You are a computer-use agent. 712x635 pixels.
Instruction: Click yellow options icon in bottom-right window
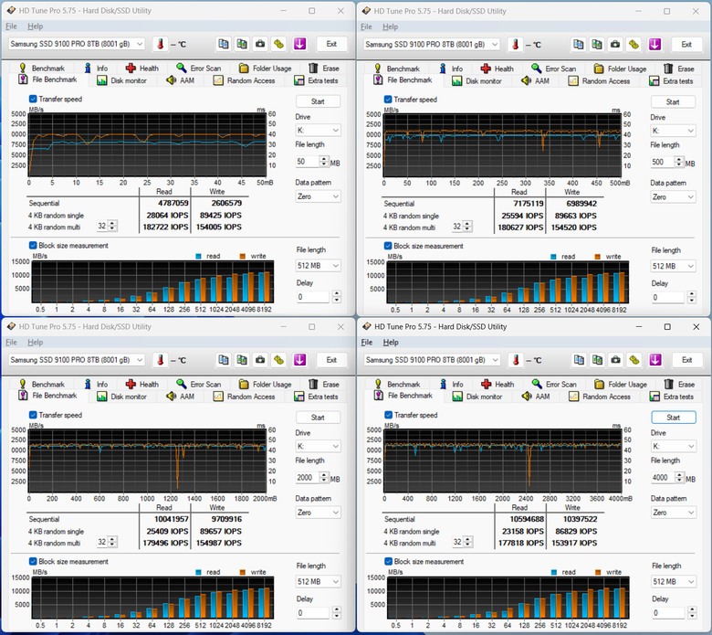coord(634,360)
